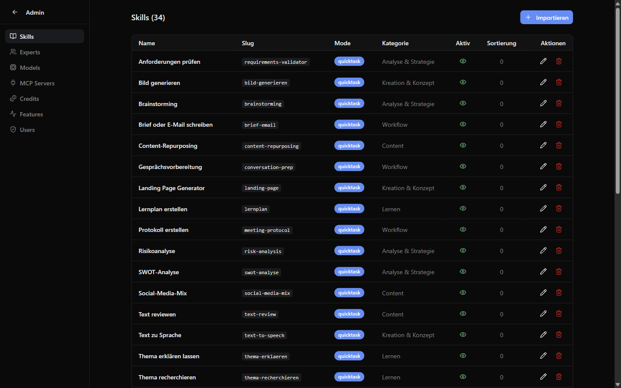Screen dimensions: 621x388
Task: Delete the Landing Page Generator skill
Action: pyautogui.click(x=559, y=188)
